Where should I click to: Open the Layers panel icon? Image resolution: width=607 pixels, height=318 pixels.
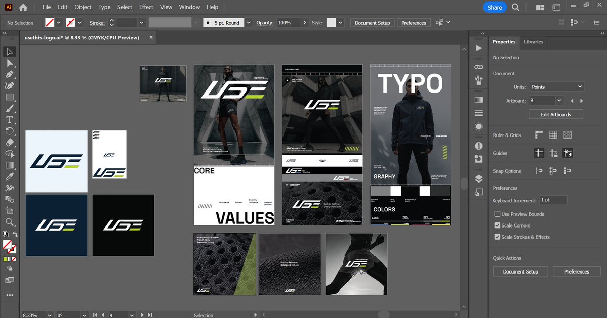click(479, 178)
